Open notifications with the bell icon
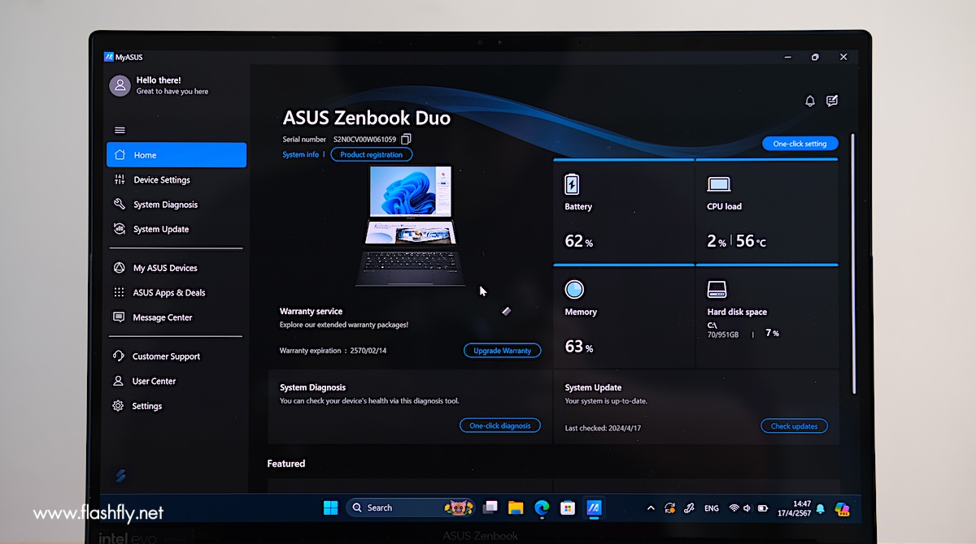The width and height of the screenshot is (976, 544). (x=809, y=101)
